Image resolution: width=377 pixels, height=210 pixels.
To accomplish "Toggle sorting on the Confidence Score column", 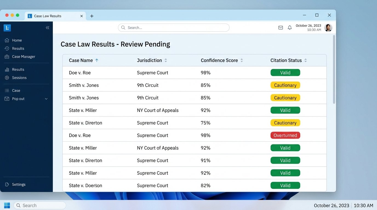I will (x=241, y=60).
